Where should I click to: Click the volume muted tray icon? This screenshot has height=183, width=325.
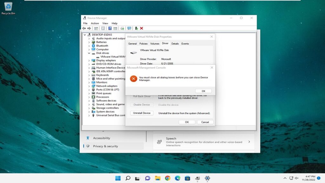point(297,178)
